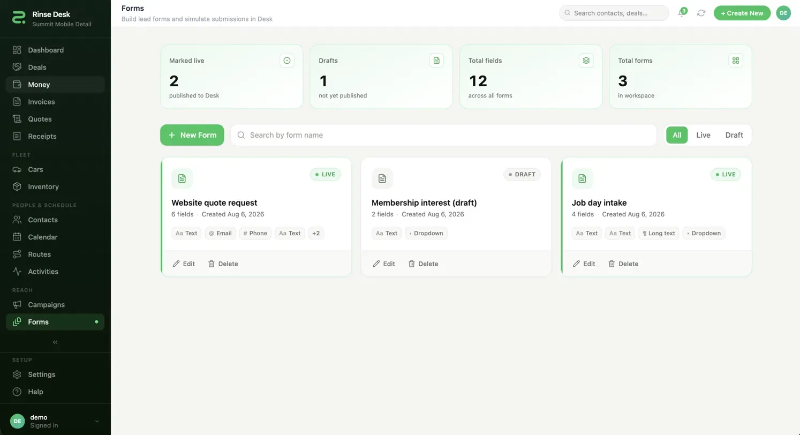Click the Total forms grid icon
Viewport: 800px width, 435px height.
(736, 61)
